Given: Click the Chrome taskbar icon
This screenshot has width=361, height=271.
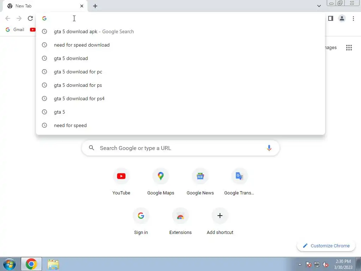Looking at the screenshot, I should [x=31, y=264].
